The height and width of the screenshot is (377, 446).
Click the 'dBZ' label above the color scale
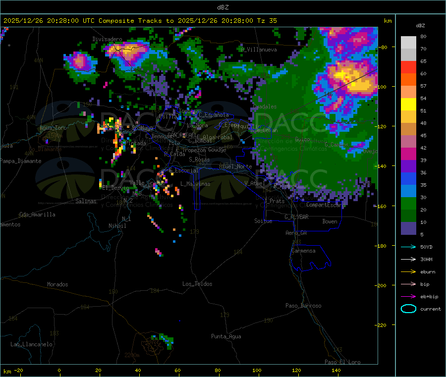(420, 26)
